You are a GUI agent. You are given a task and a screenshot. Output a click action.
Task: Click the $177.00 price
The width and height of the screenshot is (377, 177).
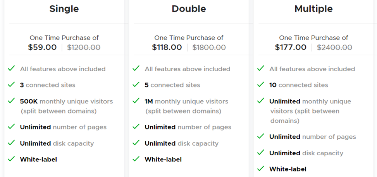click(291, 47)
